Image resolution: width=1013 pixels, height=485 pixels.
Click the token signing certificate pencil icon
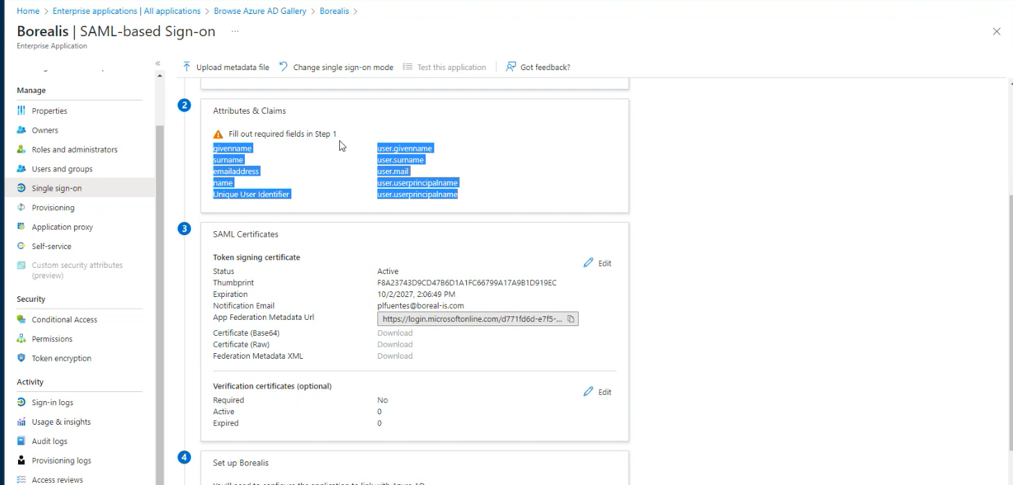pos(588,263)
